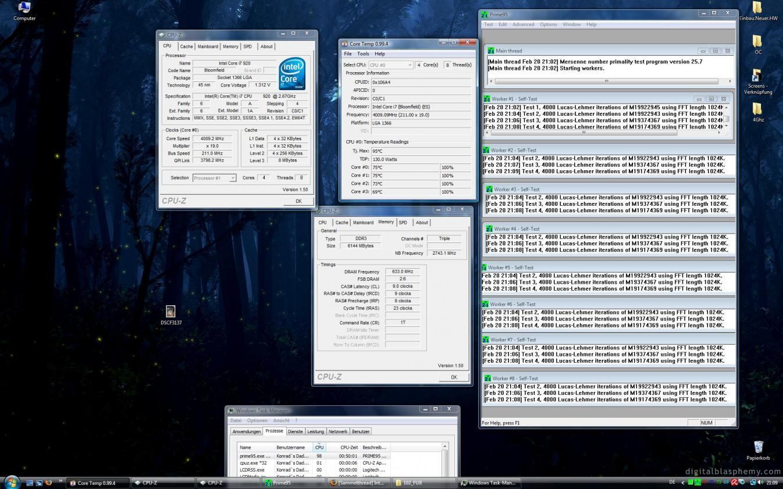Open the Papierkorb recycle bin
This screenshot has height=489, width=783.
[x=758, y=450]
